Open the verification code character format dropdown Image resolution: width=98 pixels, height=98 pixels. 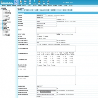pos(40,86)
